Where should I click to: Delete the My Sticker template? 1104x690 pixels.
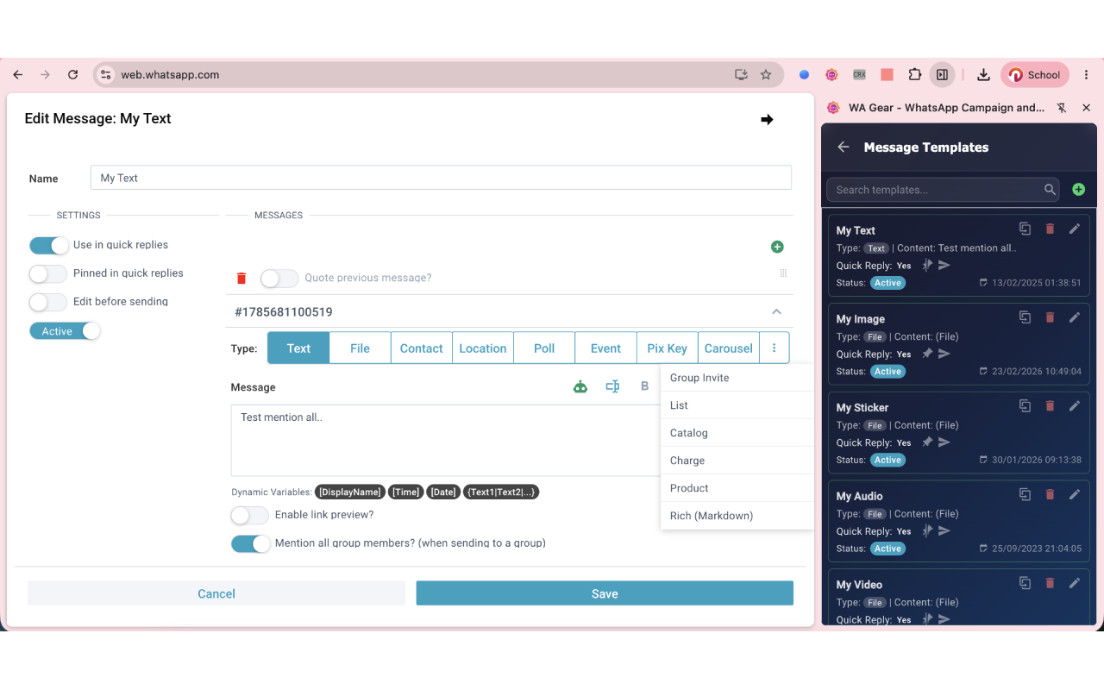pyautogui.click(x=1050, y=405)
